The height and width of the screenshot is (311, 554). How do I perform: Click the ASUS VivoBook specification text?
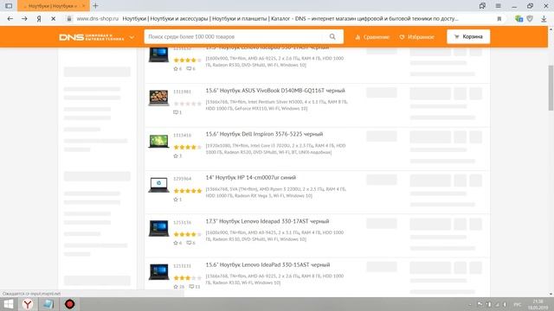point(277,105)
